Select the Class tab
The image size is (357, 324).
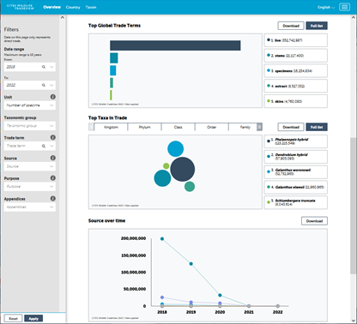click(178, 127)
